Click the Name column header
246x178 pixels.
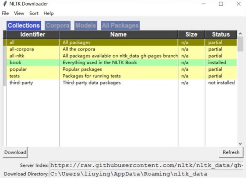click(118, 34)
